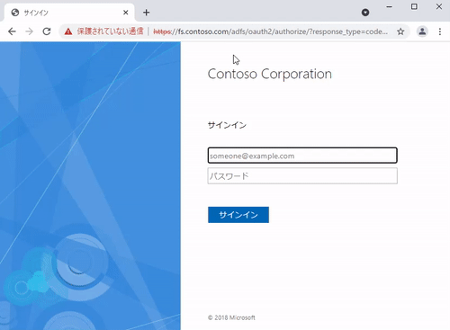Screen dimensions: 450x330
Task: Click the Contoso Corporation heading
Action: pos(270,75)
